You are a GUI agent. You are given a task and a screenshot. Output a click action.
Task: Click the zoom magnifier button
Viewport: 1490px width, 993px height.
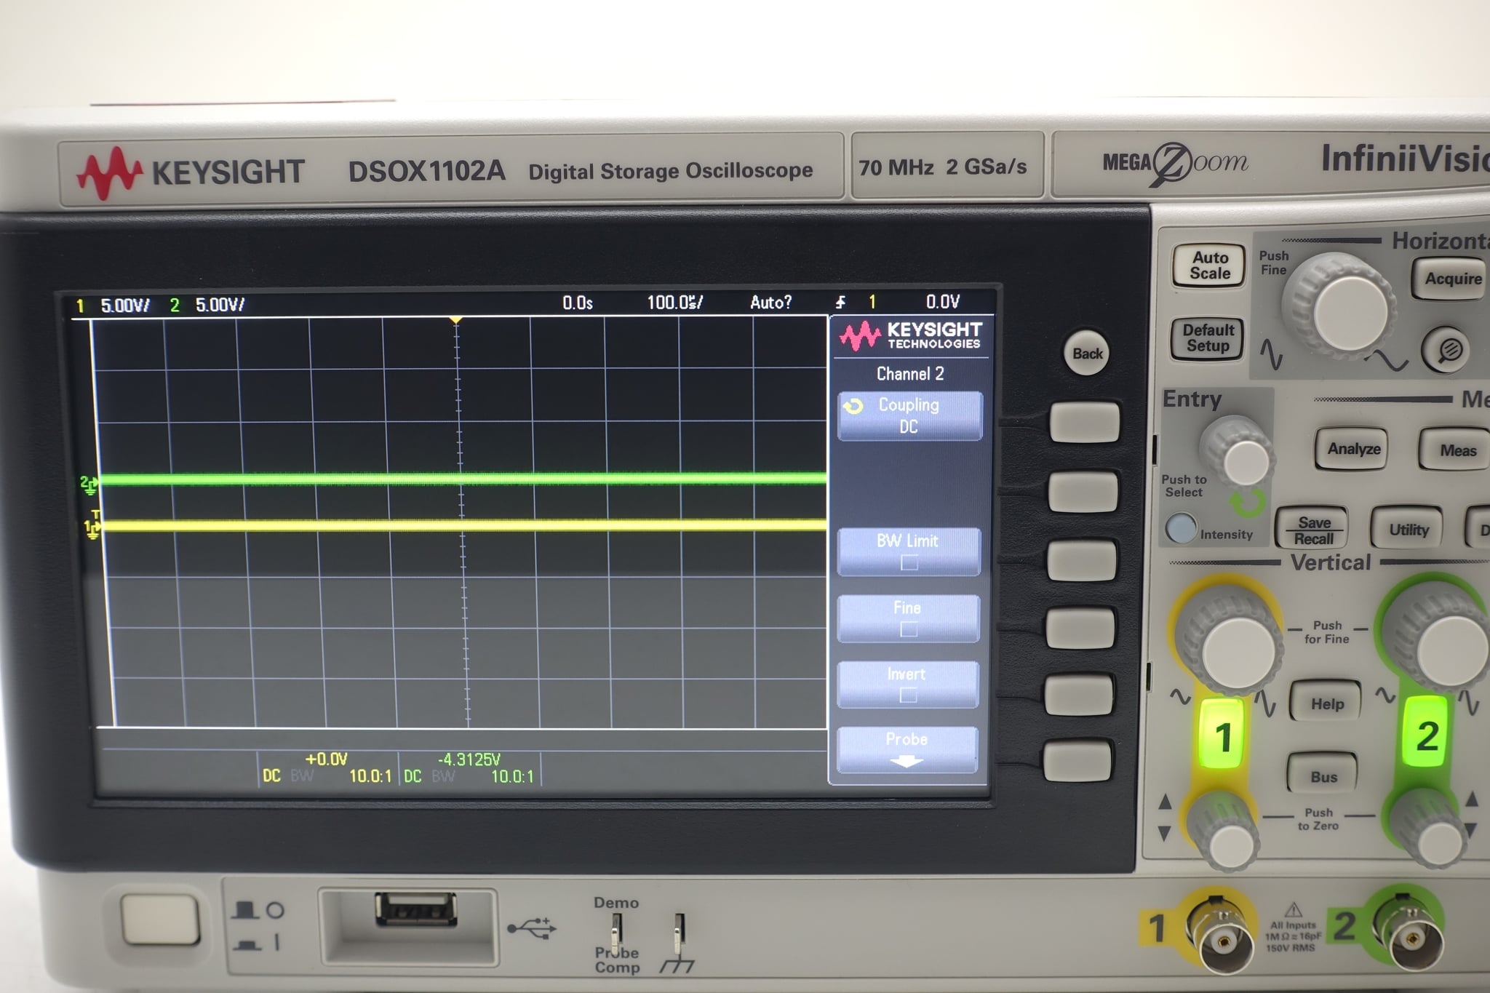(x=1449, y=350)
